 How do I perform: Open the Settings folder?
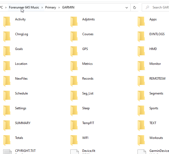coord(20,108)
